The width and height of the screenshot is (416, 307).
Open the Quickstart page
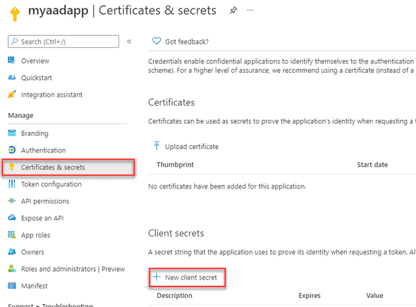[37, 78]
